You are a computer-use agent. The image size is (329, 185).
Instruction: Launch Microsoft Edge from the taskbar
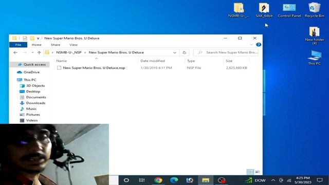174,180
